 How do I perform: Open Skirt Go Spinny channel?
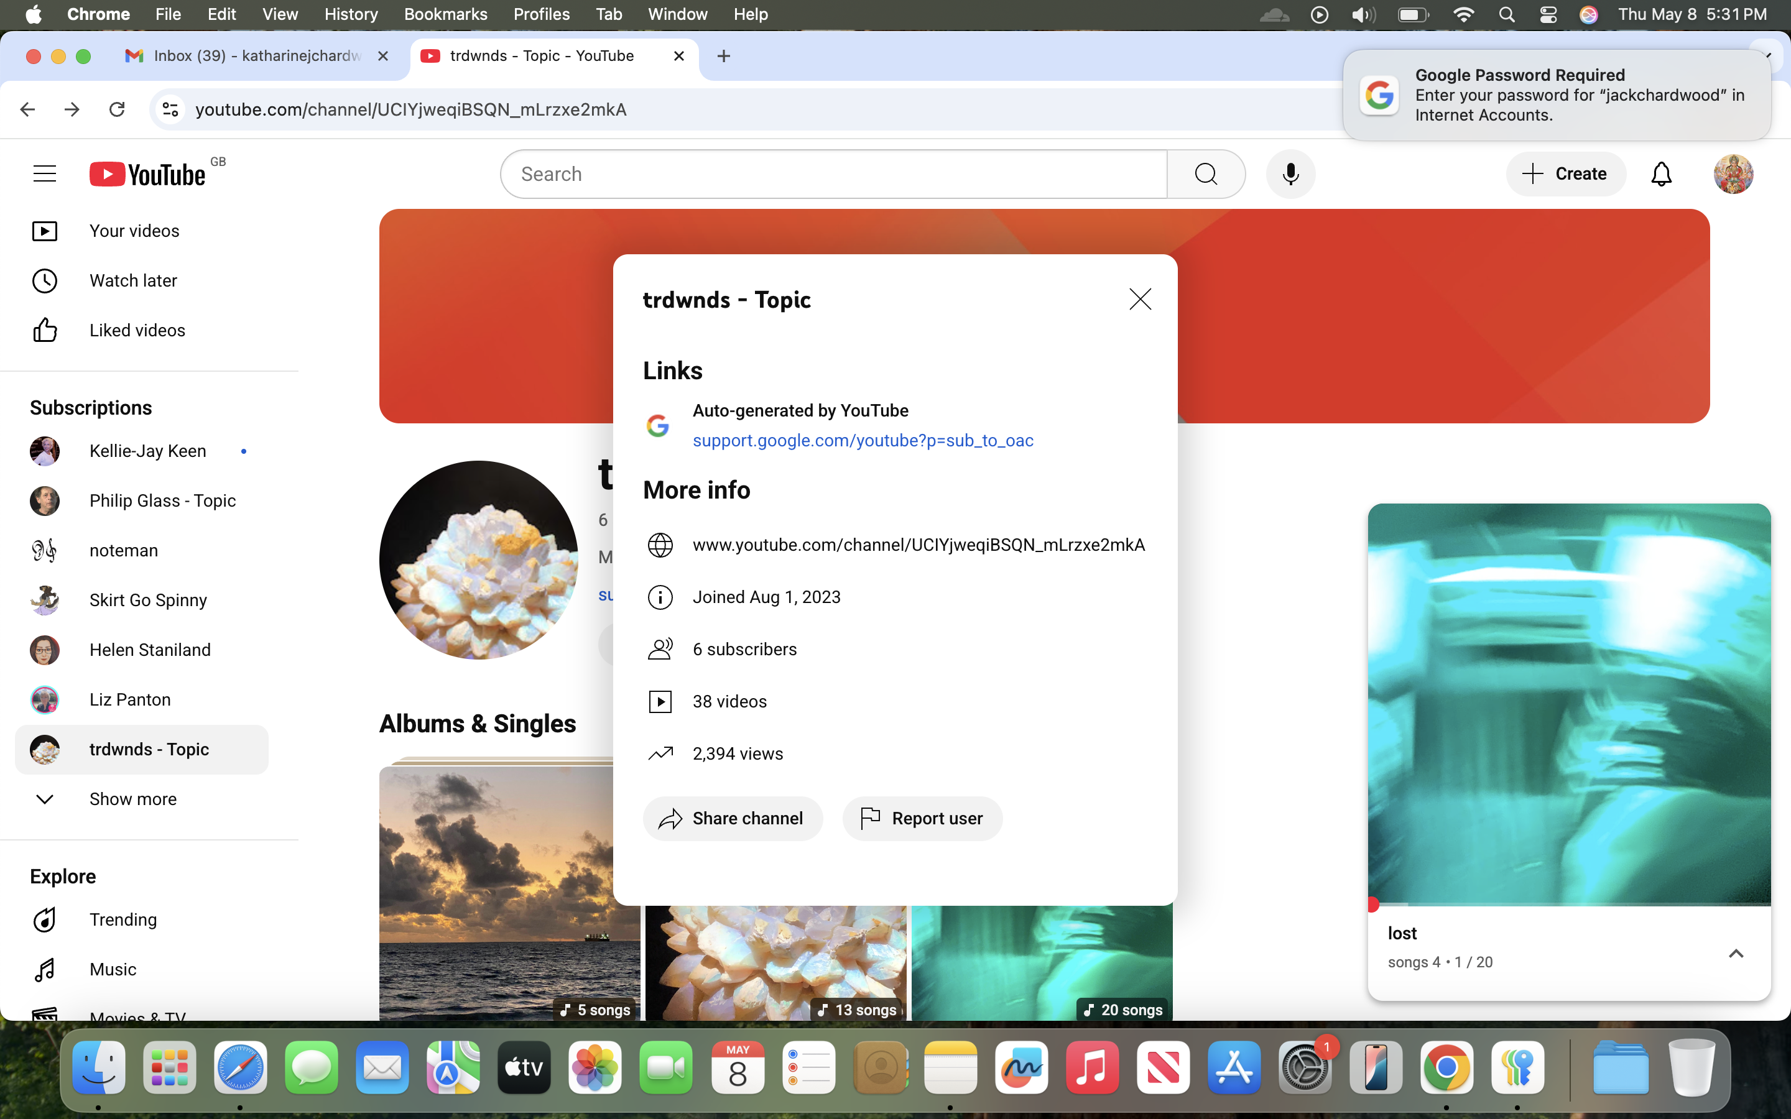click(141, 599)
